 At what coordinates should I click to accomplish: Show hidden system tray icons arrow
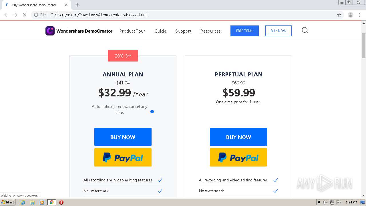click(x=319, y=202)
